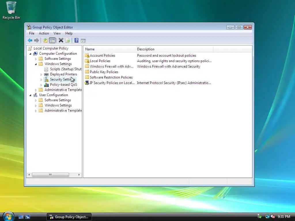Collapse the User Configuration node
The width and height of the screenshot is (295, 221).
pyautogui.click(x=30, y=95)
